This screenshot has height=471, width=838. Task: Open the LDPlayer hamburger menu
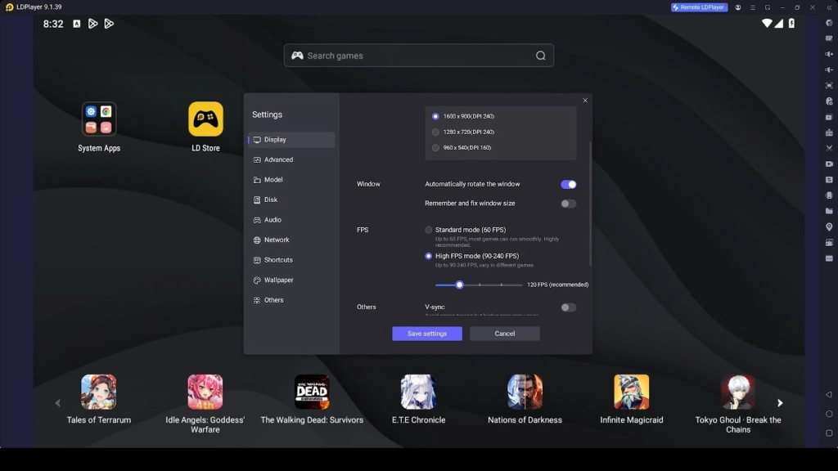(753, 7)
